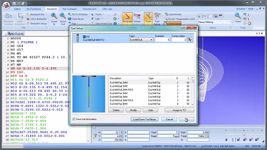
Task: Open the Left view dropdown
Action: click(x=97, y=19)
